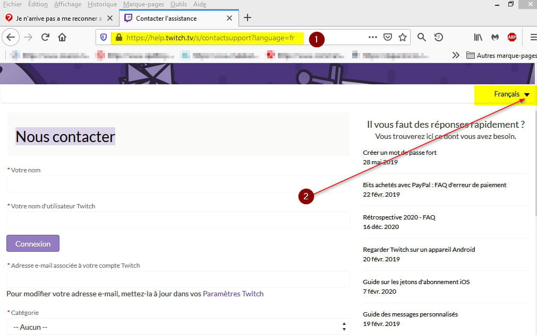The image size is (537, 335).
Task: Click "Il vous faut des réponses rapidement ?" heading
Action: pyautogui.click(x=446, y=125)
